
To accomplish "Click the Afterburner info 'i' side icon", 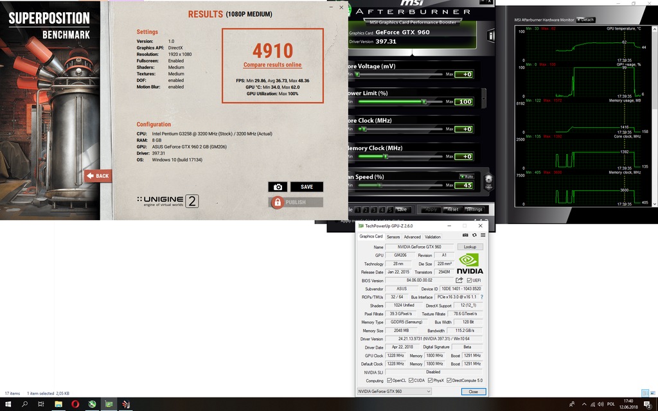I will coord(490,36).
